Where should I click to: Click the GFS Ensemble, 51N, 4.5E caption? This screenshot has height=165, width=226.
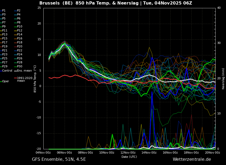59,159
